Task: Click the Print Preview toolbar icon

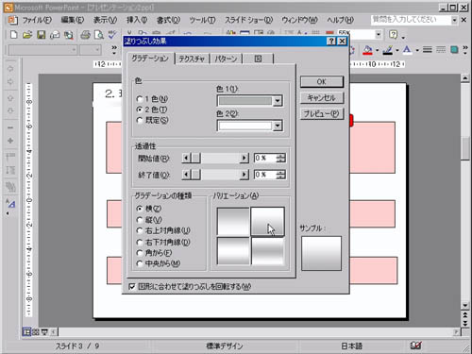Action: click(99, 35)
